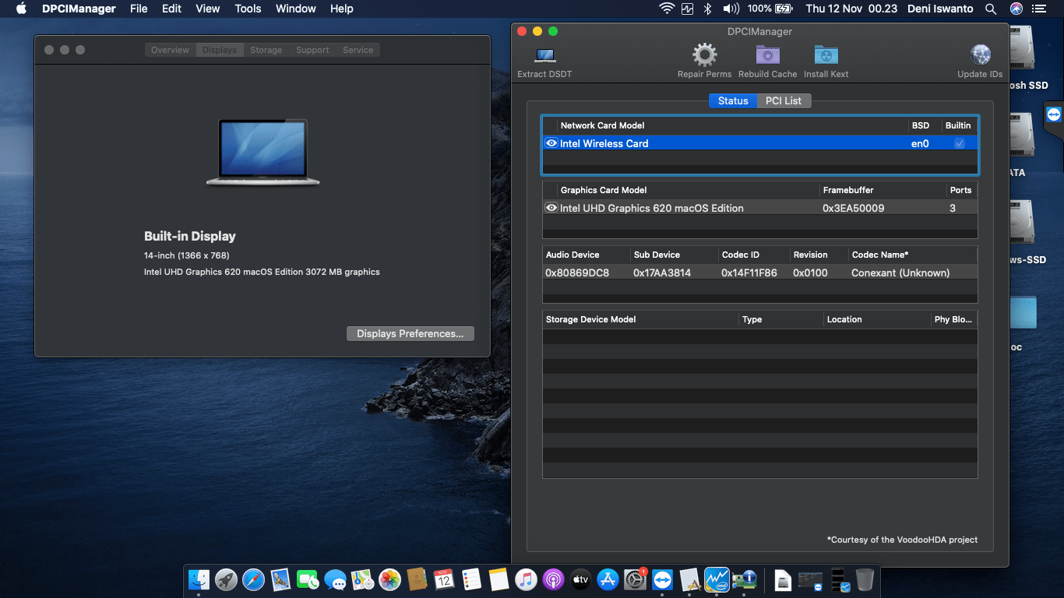
Task: Launch Launchpad from the Dock
Action: point(226,579)
